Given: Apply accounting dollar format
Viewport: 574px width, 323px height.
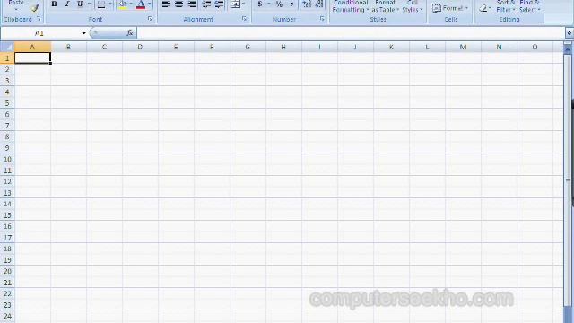Looking at the screenshot, I should (260, 4).
